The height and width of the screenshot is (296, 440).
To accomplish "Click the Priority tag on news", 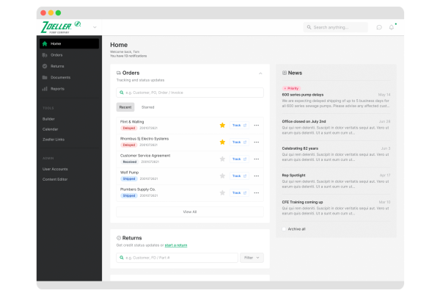I will [291, 88].
